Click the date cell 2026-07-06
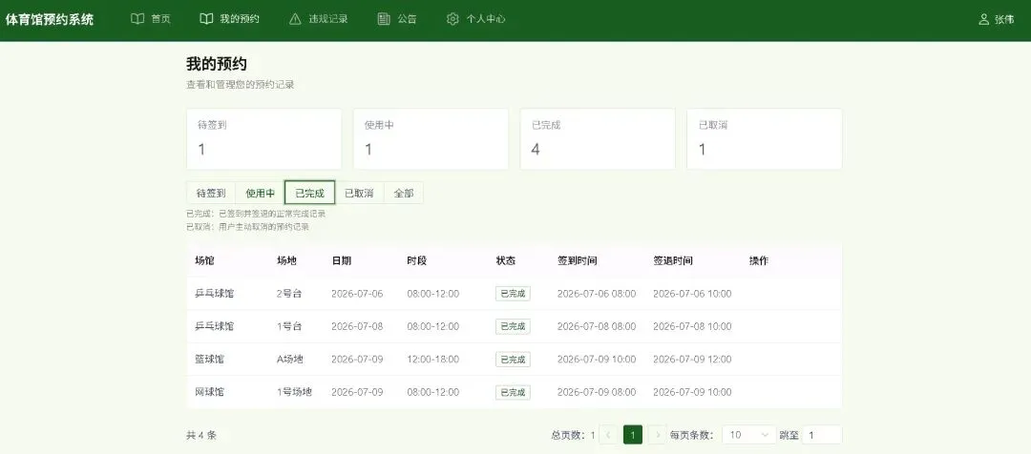This screenshot has width=1031, height=454. 357,294
